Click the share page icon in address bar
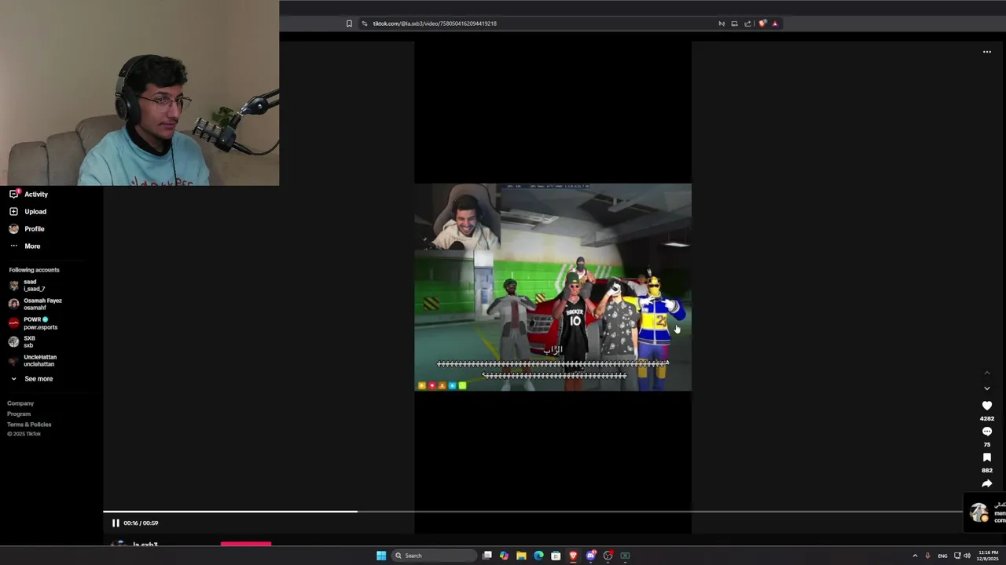The height and width of the screenshot is (565, 1006). click(x=747, y=24)
